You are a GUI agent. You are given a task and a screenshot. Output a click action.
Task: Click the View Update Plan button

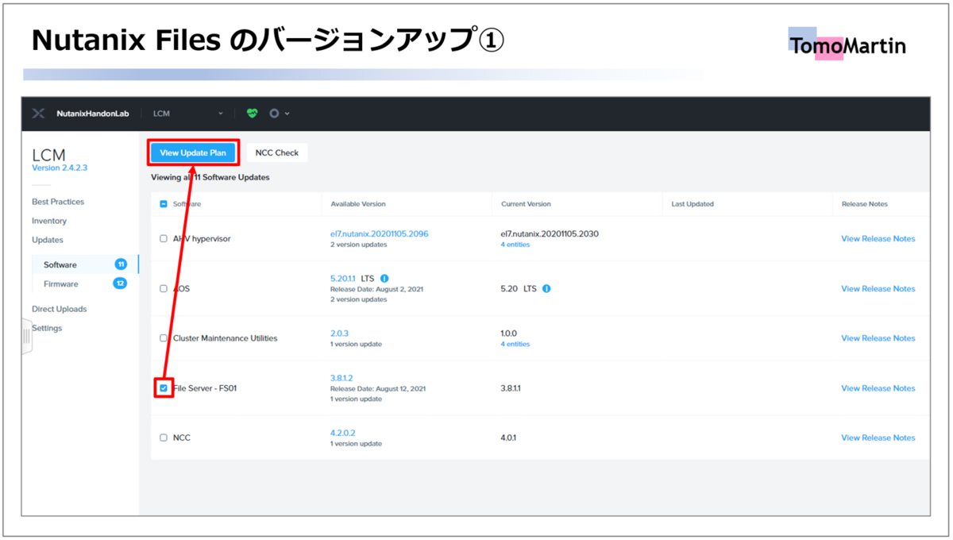(x=193, y=152)
